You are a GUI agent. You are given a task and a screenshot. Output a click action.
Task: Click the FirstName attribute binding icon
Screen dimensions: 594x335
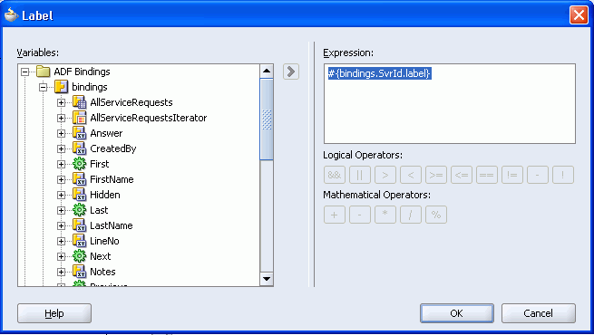coord(79,179)
